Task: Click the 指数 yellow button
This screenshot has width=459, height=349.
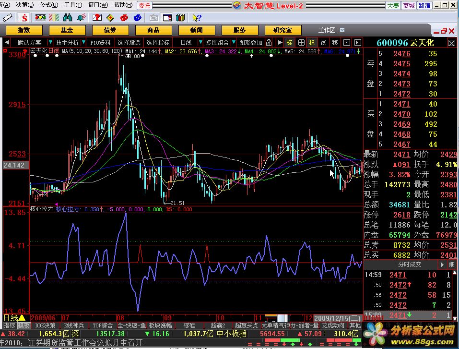Action: 24,30
